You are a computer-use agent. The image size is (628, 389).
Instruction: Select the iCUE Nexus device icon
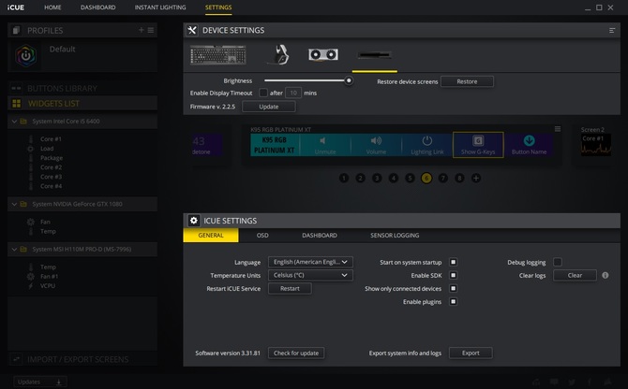coord(375,55)
